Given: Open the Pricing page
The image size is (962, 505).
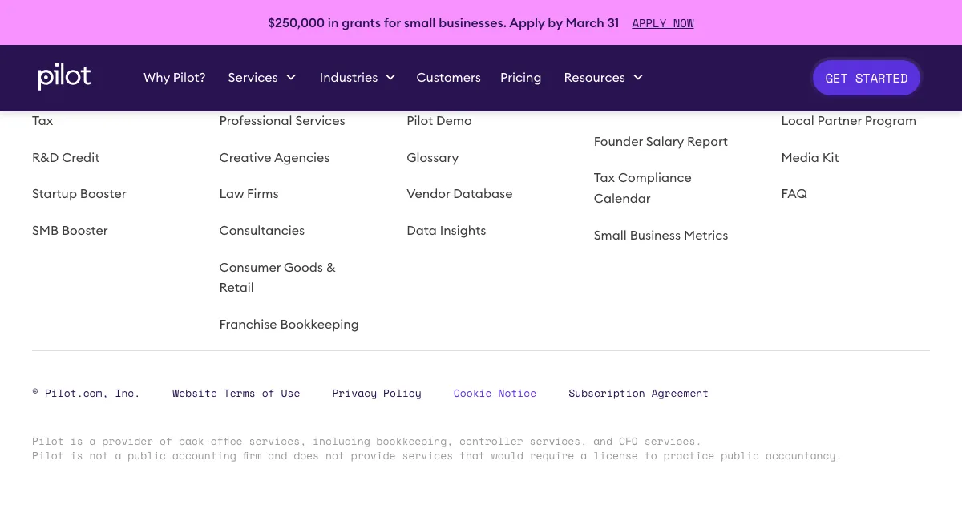Looking at the screenshot, I should pos(520,78).
